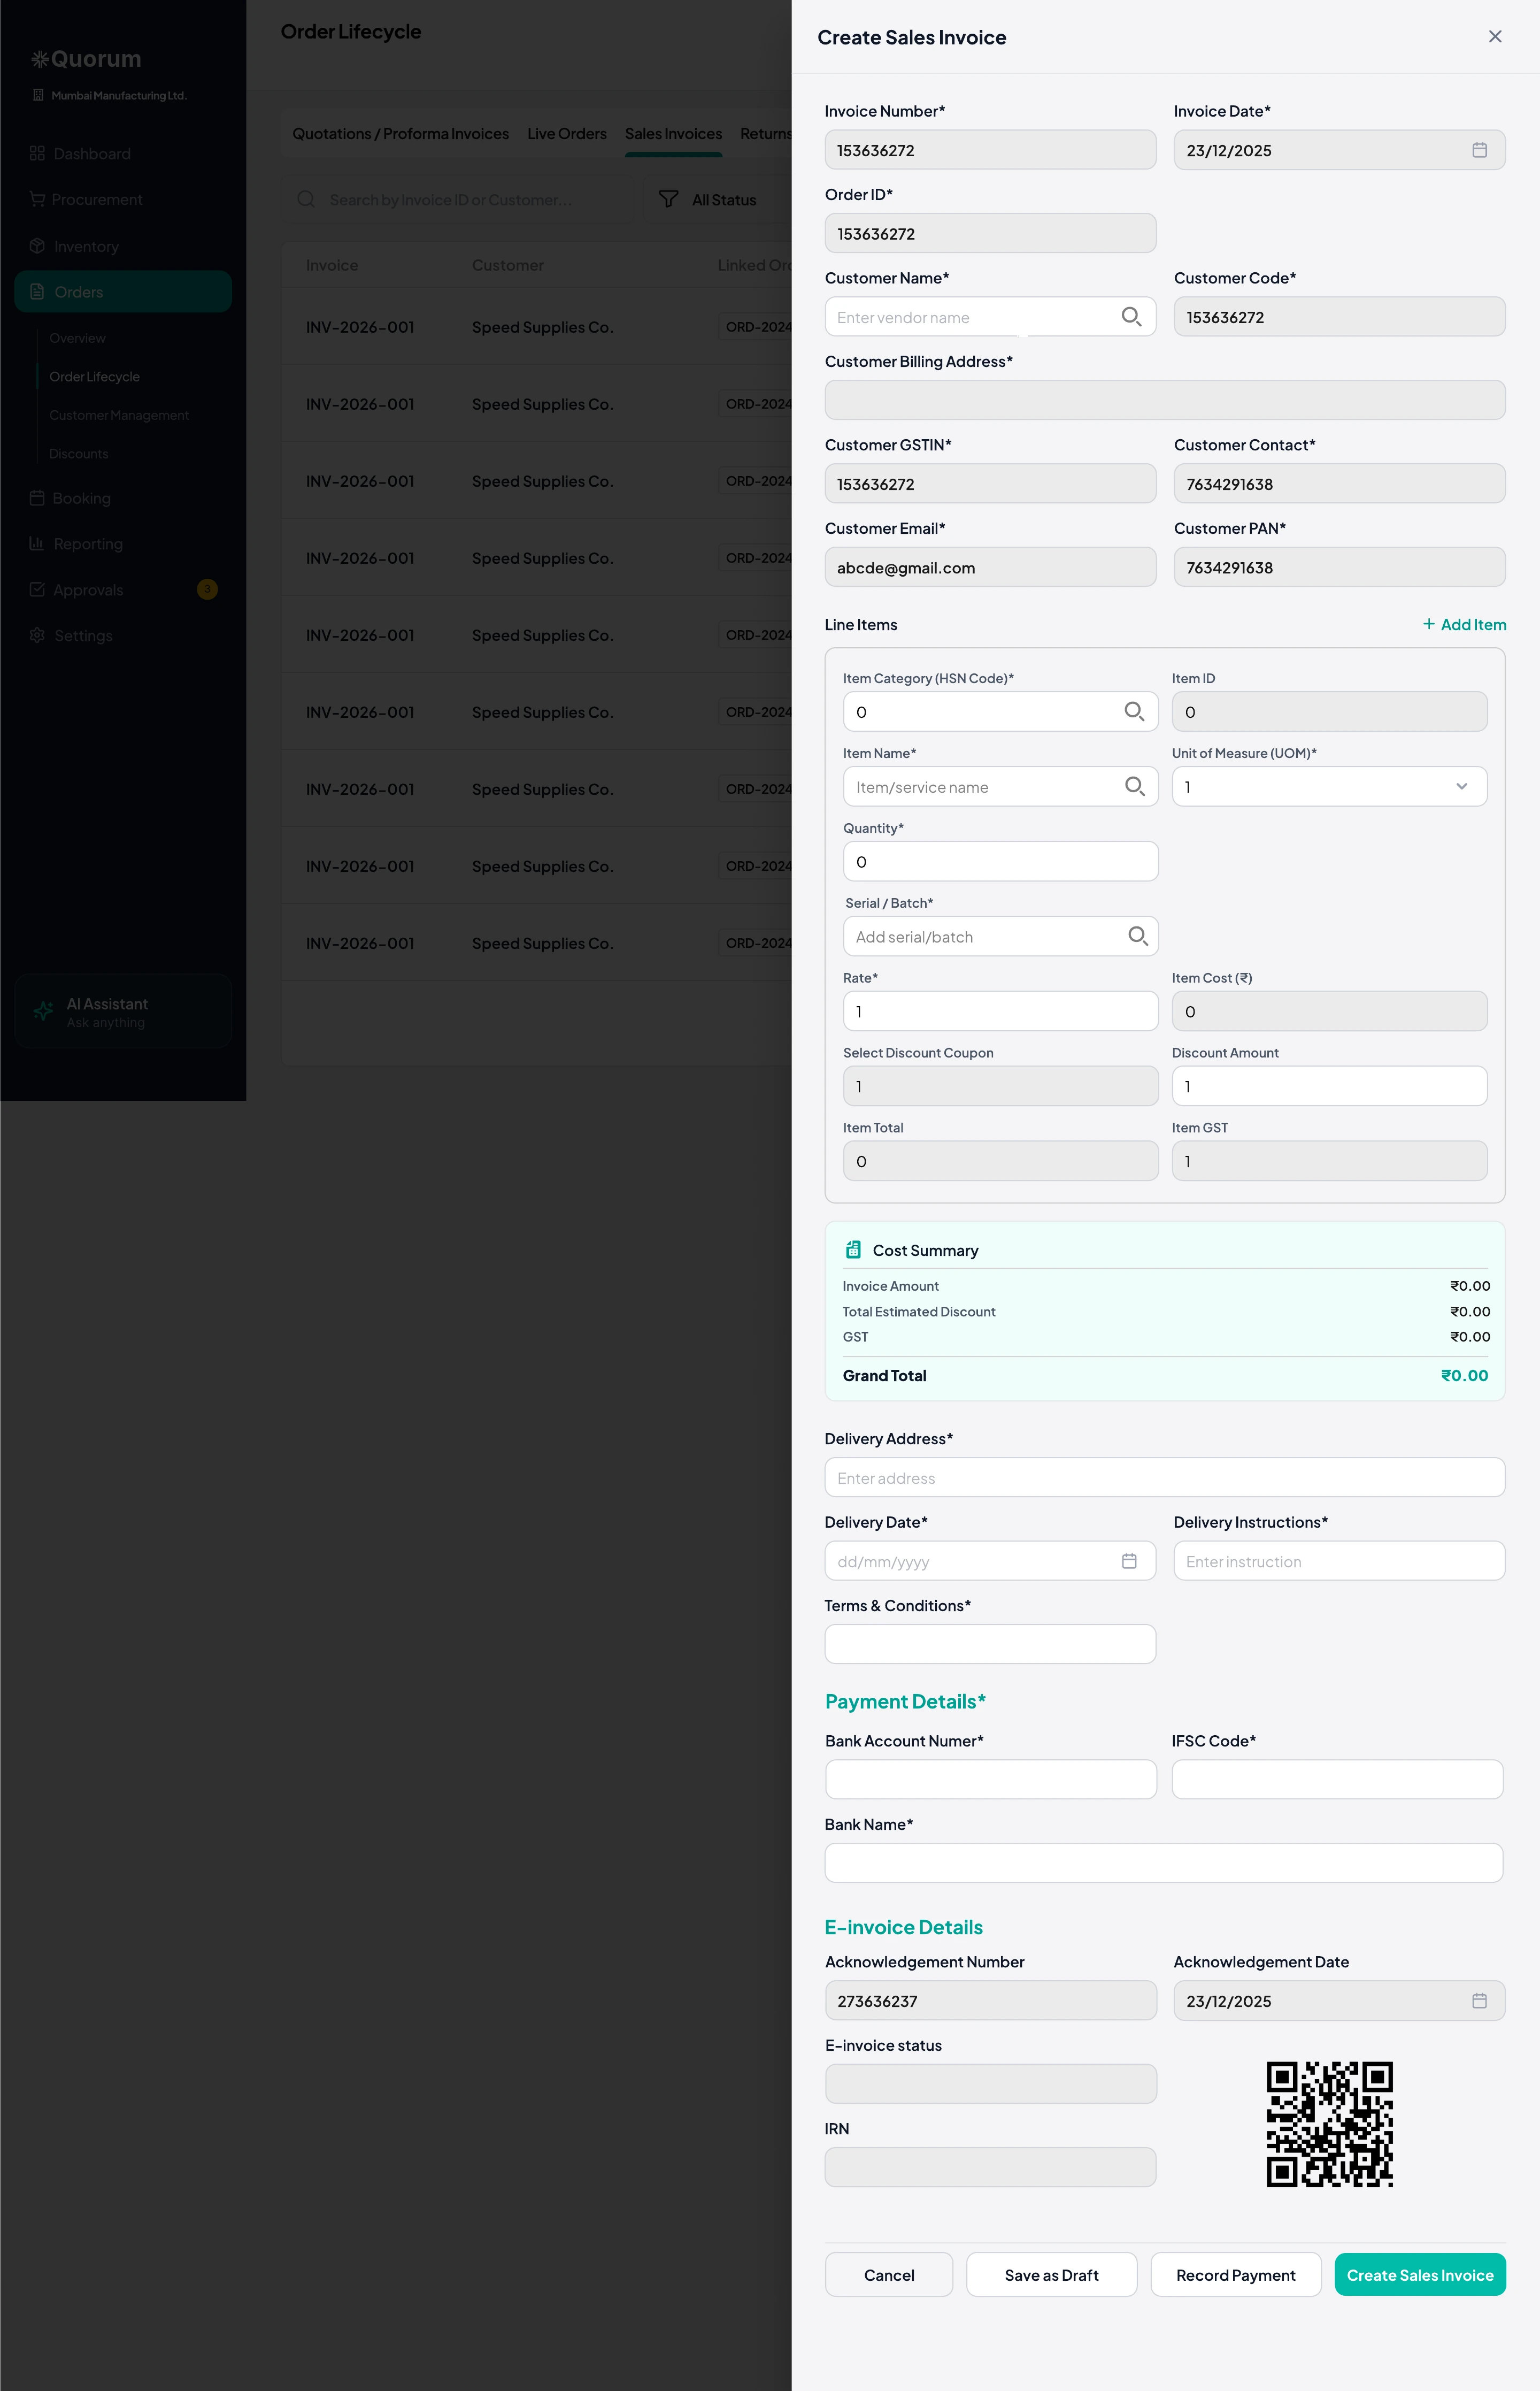Open the Invoice Date calendar icon
This screenshot has width=1540, height=2391.
(x=1479, y=150)
